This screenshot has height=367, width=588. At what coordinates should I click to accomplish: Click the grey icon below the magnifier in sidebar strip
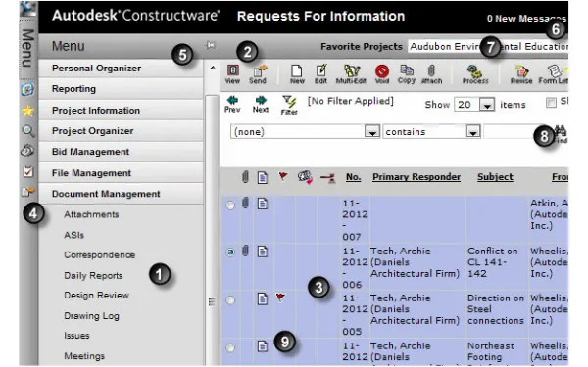pyautogui.click(x=27, y=151)
